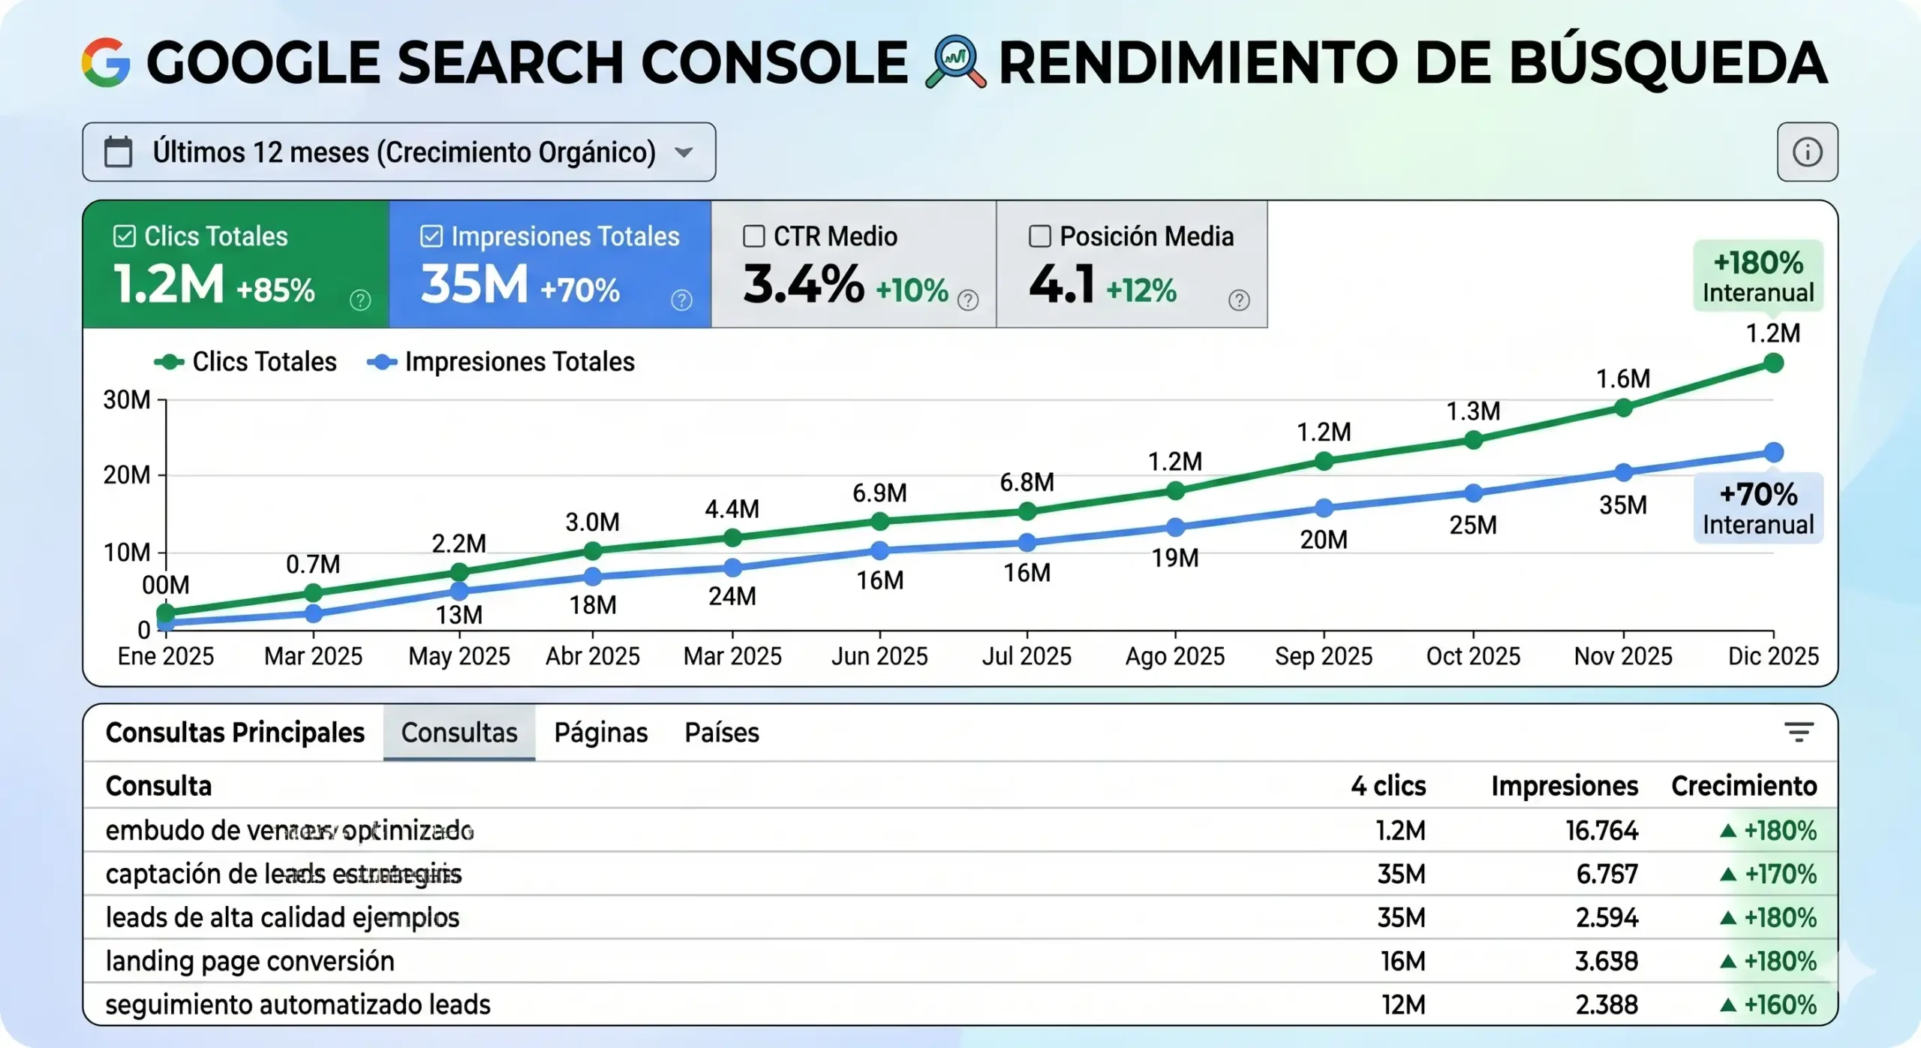This screenshot has width=1921, height=1048.
Task: Click the 3.4% CTR metric value
Action: point(804,285)
